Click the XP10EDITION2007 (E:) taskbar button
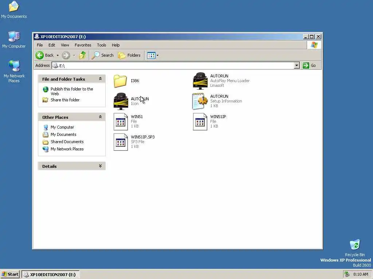The width and height of the screenshot is (373, 279). [x=50, y=275]
